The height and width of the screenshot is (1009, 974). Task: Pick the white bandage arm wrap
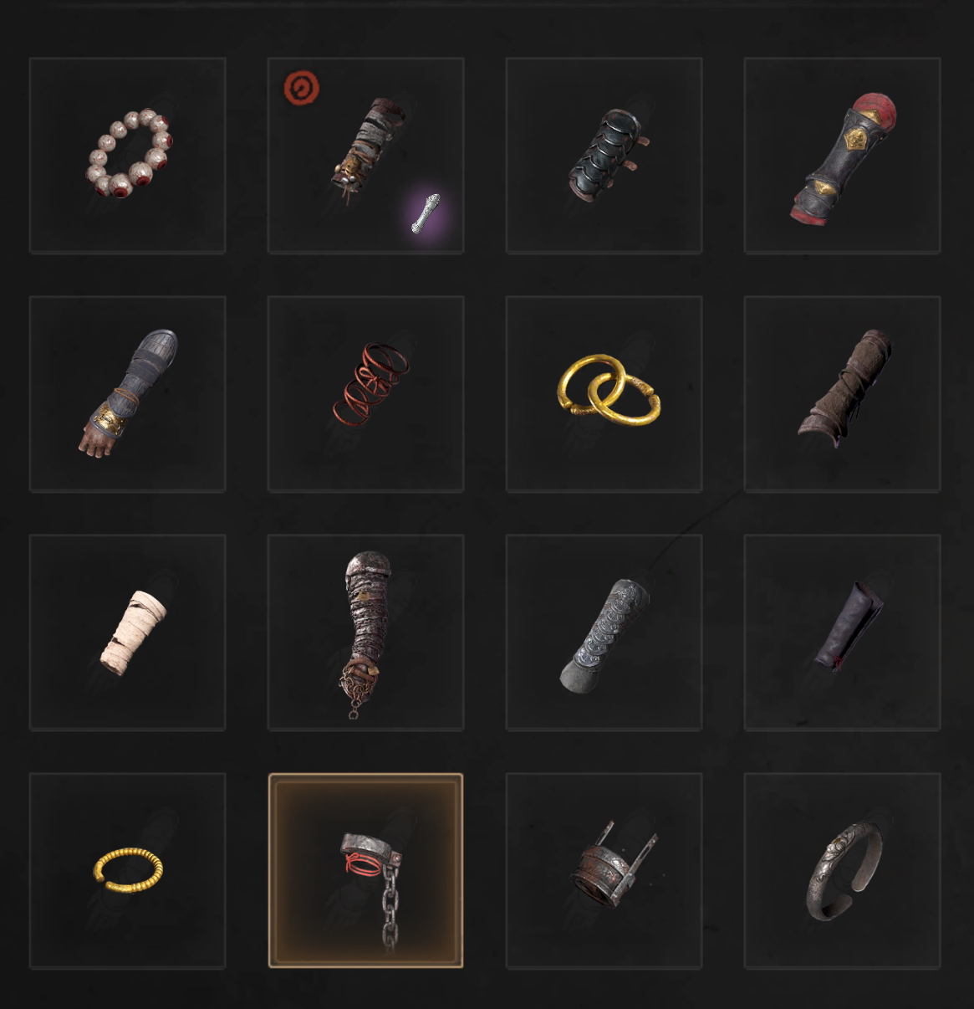click(x=133, y=632)
